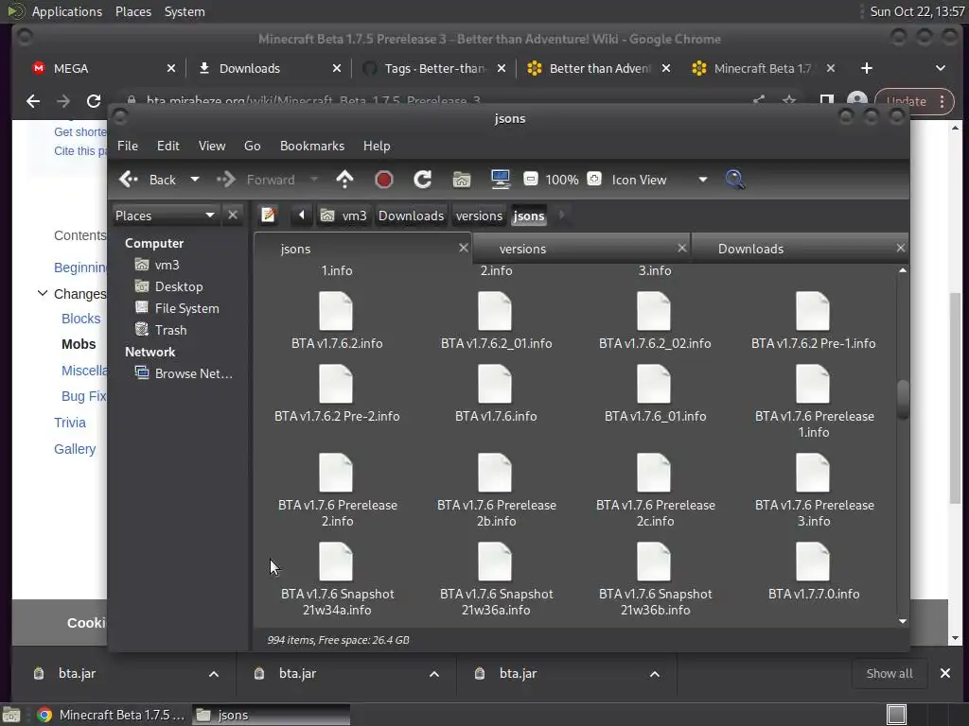Viewport: 969px width, 726px height.
Task: Open Desktop in the Places sidebar
Action: click(x=179, y=286)
